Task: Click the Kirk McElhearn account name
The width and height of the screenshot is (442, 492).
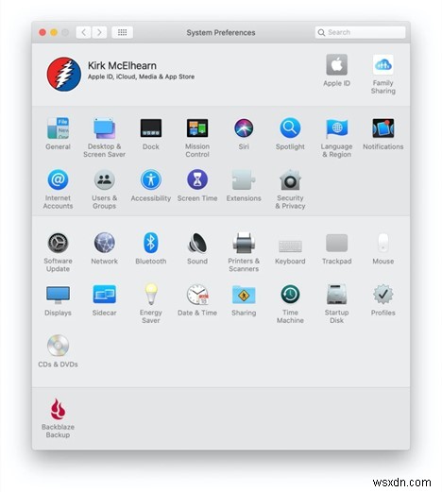Action: pyautogui.click(x=122, y=65)
